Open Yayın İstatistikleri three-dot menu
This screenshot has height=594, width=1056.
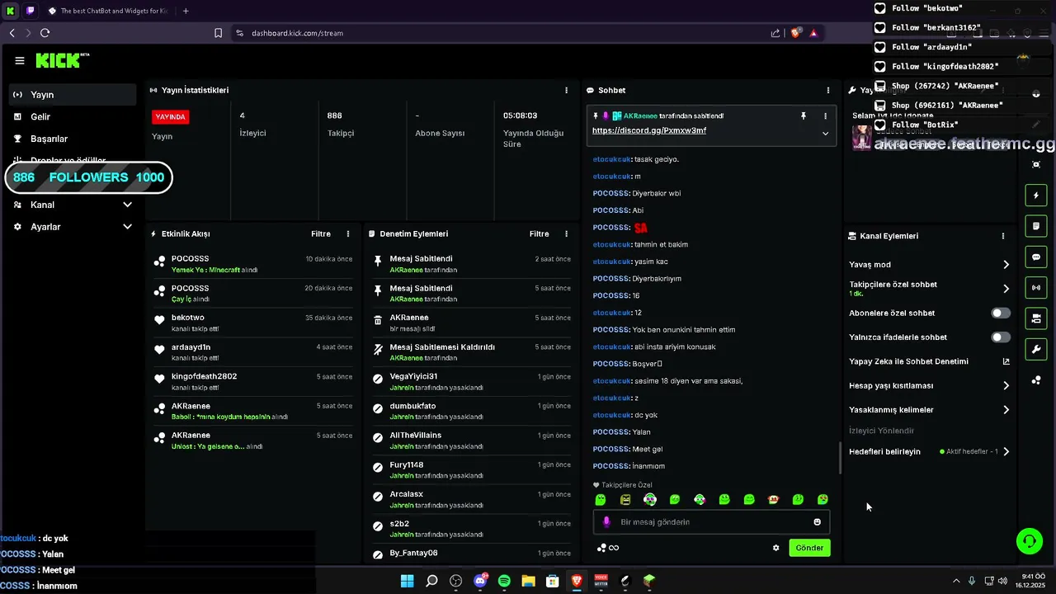(566, 90)
